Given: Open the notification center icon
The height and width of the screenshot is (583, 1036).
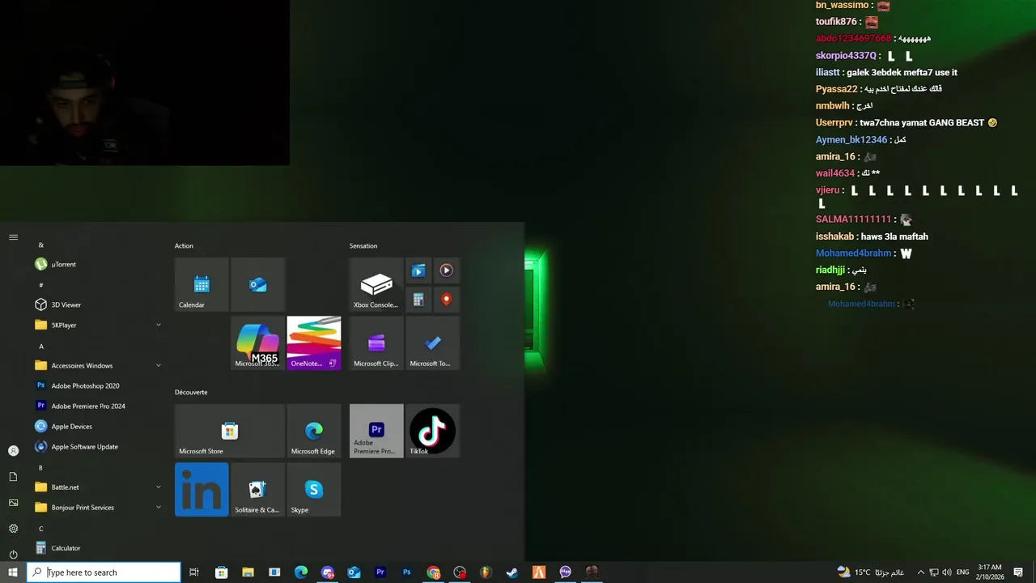Looking at the screenshot, I should (1018, 572).
